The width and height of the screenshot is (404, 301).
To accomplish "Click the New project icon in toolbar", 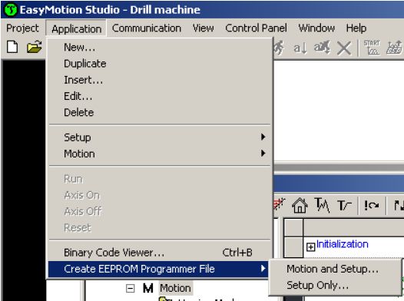I will 12,47.
